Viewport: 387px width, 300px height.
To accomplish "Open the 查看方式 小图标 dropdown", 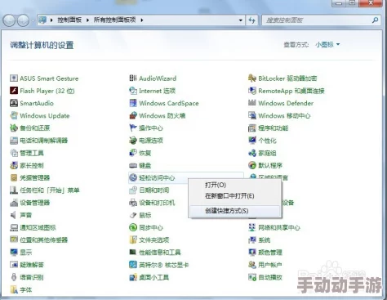I will point(327,44).
